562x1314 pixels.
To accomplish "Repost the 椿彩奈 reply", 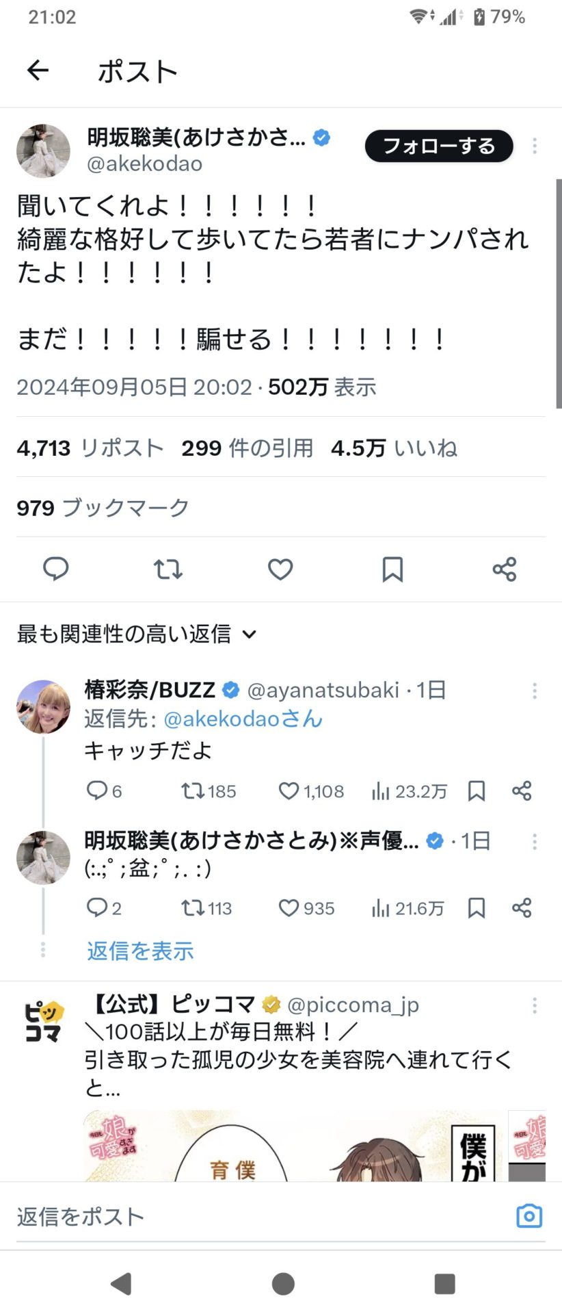I will [x=193, y=791].
